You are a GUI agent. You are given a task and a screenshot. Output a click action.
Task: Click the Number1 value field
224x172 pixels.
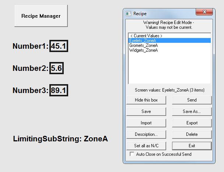coord(59,46)
